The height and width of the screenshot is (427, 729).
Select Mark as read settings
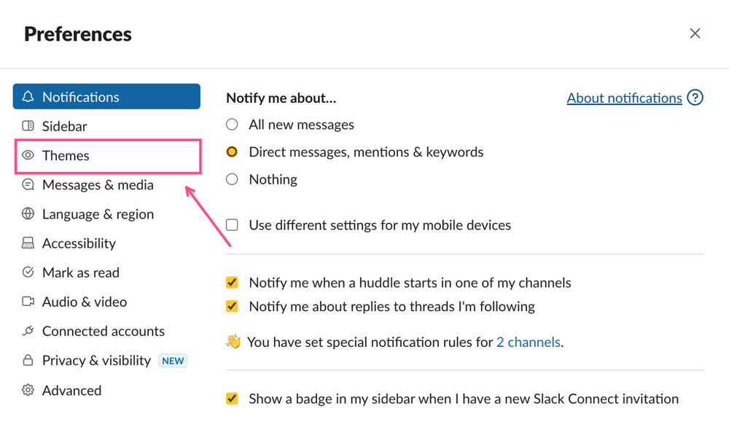(80, 272)
